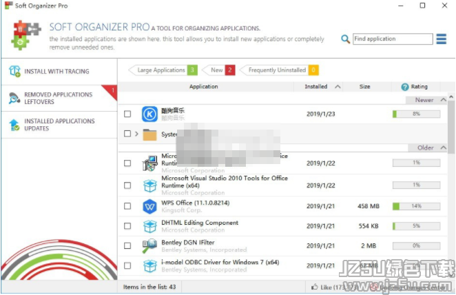Click the KuGou music app icon
Image resolution: width=456 pixels, height=295 pixels.
click(x=149, y=114)
